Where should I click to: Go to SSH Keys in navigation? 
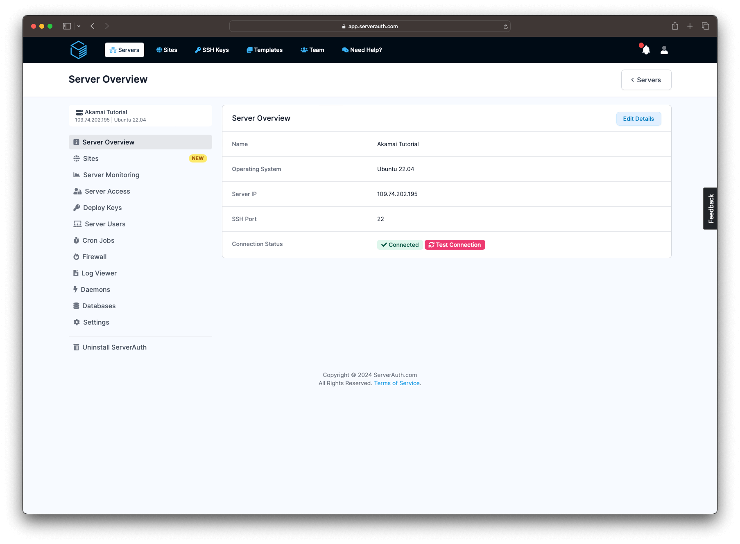pyautogui.click(x=212, y=50)
